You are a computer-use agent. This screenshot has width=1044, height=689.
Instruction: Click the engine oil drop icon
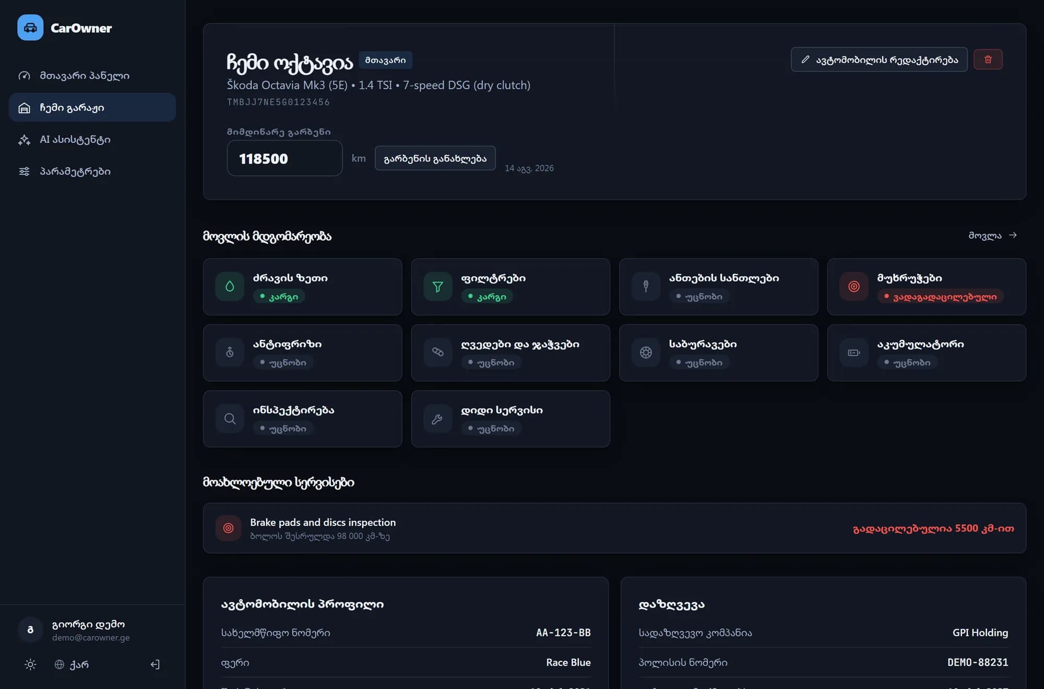click(230, 286)
